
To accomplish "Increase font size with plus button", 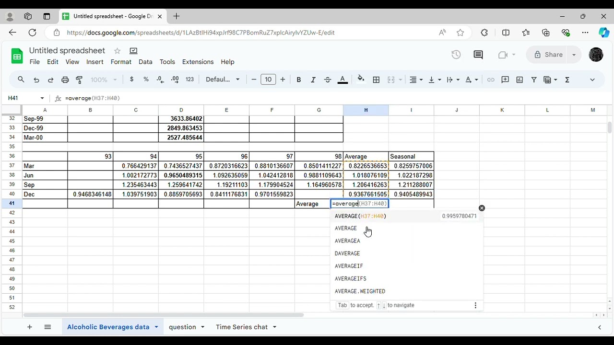I will (x=283, y=80).
